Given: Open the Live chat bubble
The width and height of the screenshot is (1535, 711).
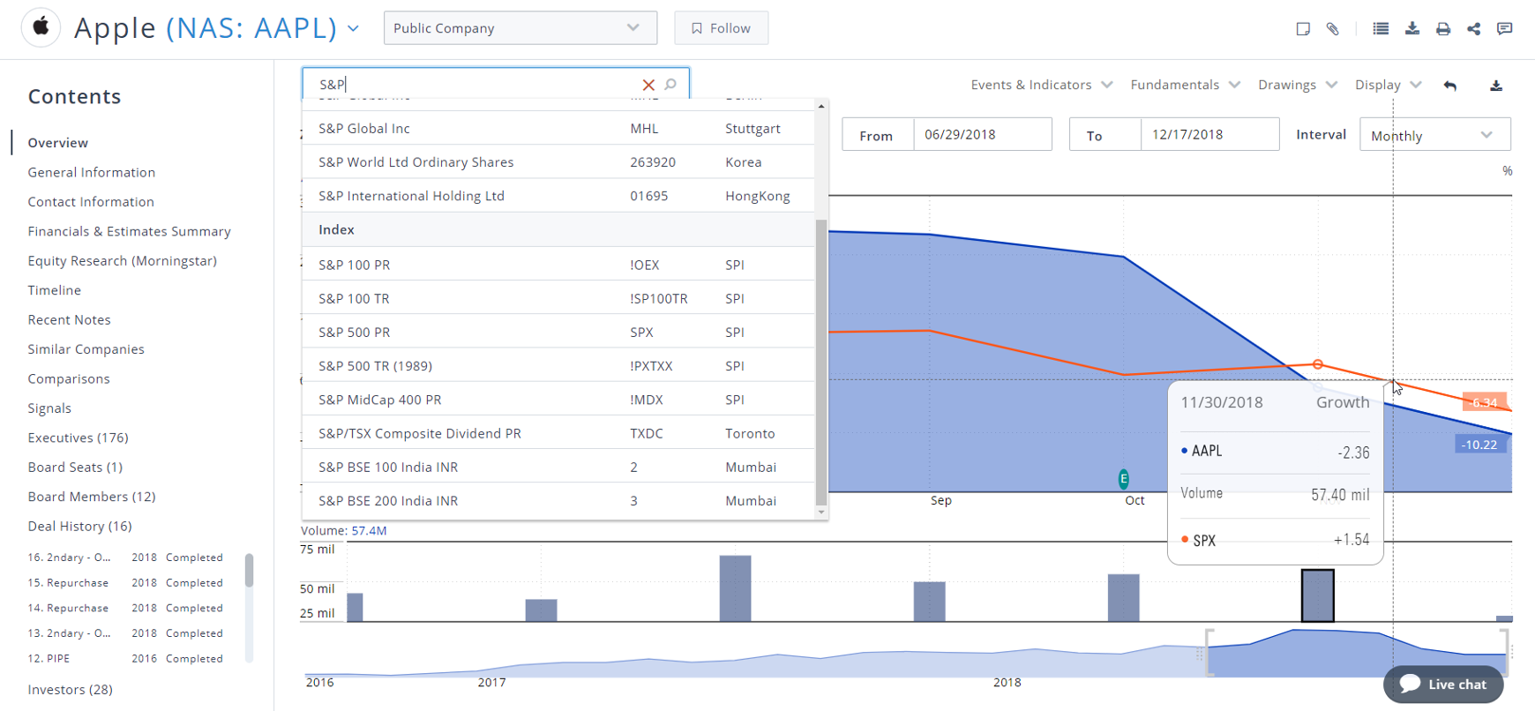Looking at the screenshot, I should (x=1443, y=685).
